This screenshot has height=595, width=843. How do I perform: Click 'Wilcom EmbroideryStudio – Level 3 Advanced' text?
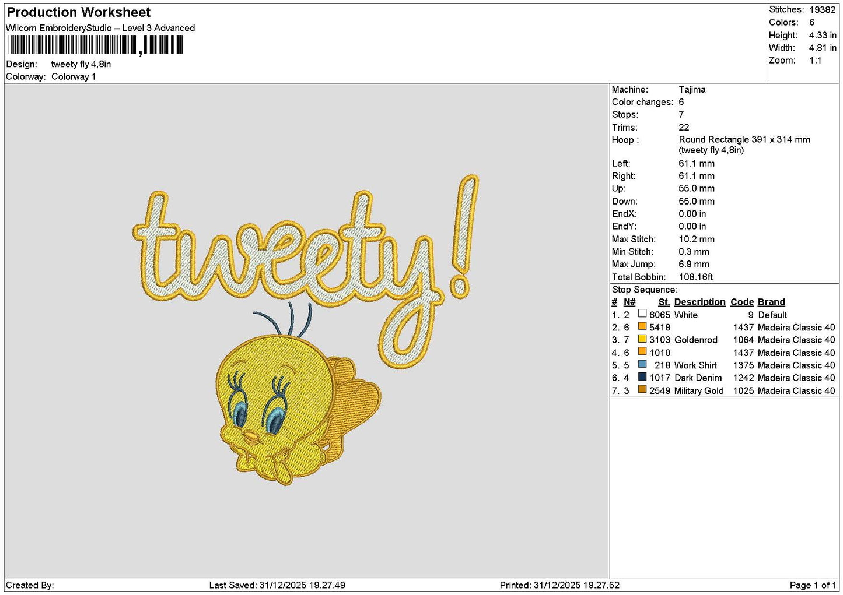(100, 28)
